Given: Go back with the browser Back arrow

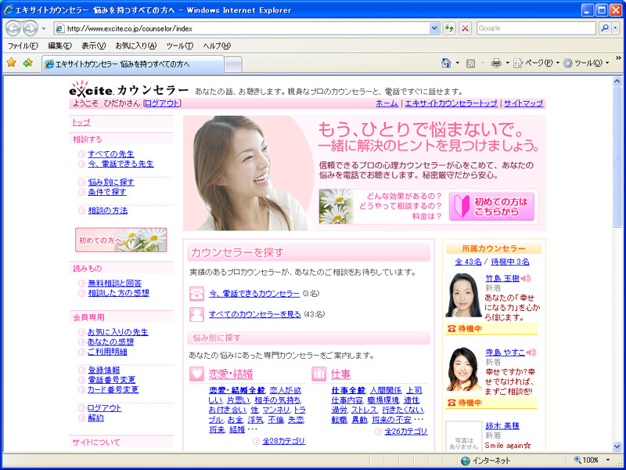Looking at the screenshot, I should pos(13,28).
